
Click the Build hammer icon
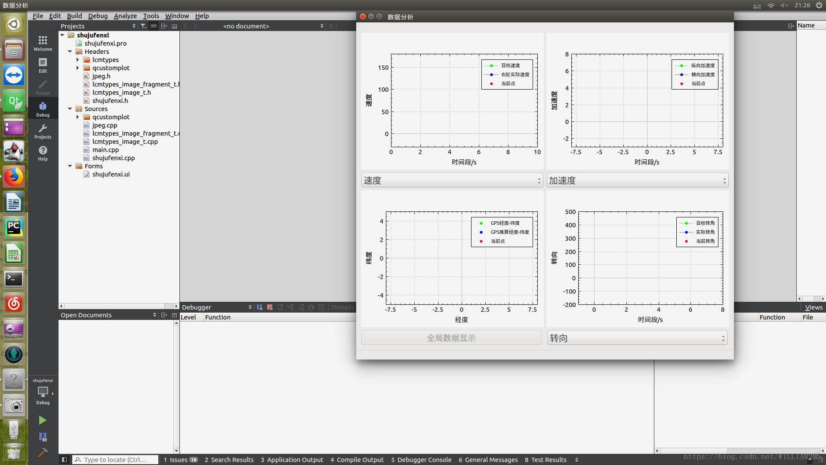click(x=43, y=453)
